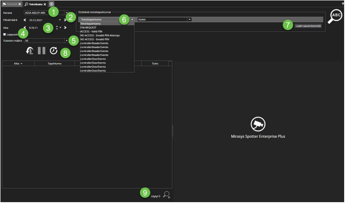Expand the Tulosten määrä dropdown
This screenshot has height=203, width=345.
pyautogui.click(x=67, y=41)
